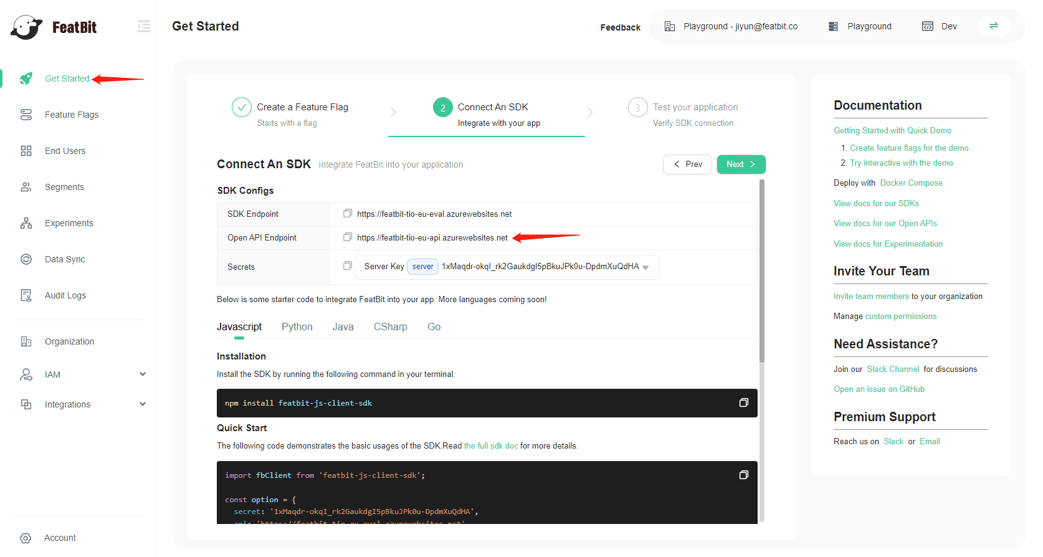The width and height of the screenshot is (1043, 557).
Task: Open the Data Sync page
Action: 65,259
